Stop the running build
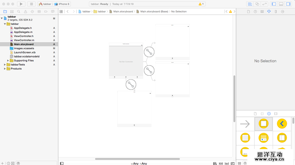 31,4
